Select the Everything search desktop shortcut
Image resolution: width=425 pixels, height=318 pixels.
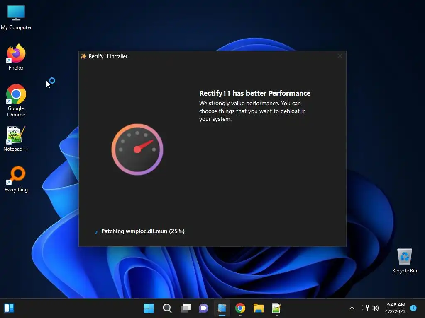16,180
